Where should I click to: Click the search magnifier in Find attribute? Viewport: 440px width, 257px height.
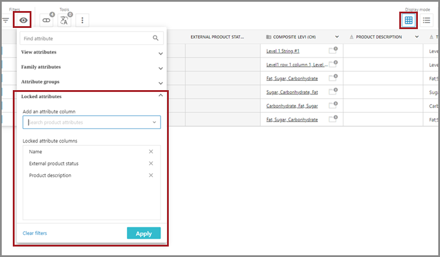click(x=155, y=38)
